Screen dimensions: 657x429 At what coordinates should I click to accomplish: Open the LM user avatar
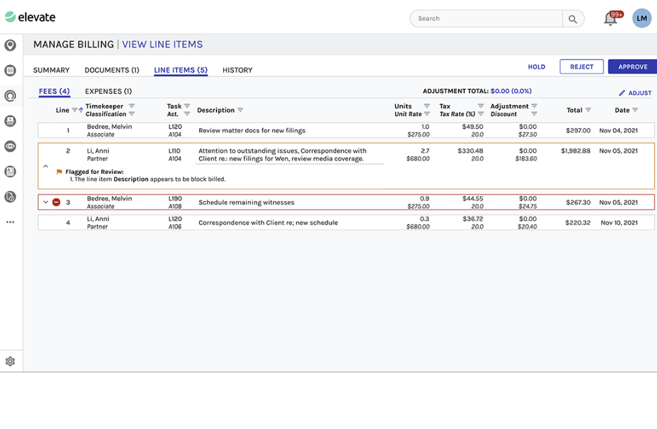click(642, 18)
